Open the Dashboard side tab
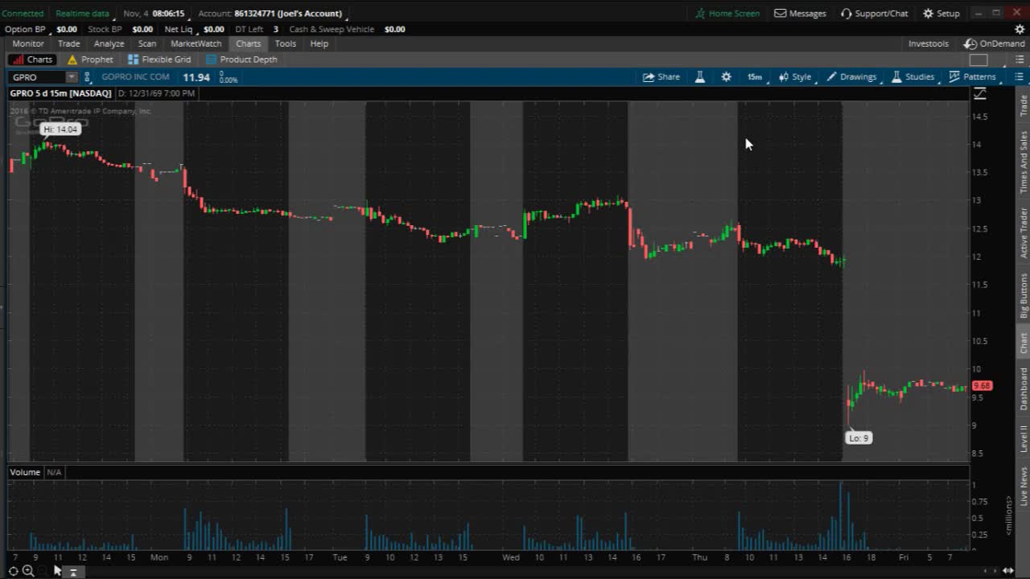 click(x=1024, y=388)
